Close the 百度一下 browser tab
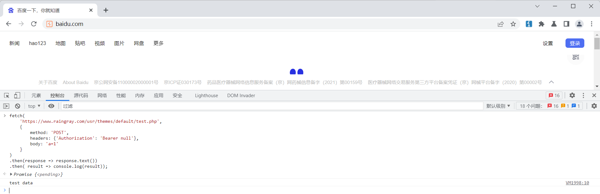Screen dimensions: 600x194 [x=91, y=10]
